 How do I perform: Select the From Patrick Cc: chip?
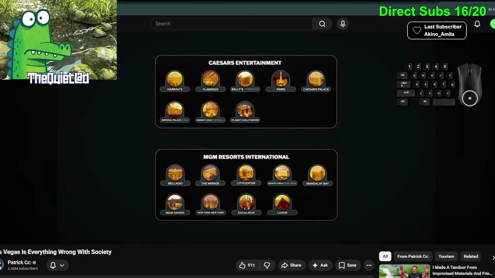pyautogui.click(x=413, y=256)
